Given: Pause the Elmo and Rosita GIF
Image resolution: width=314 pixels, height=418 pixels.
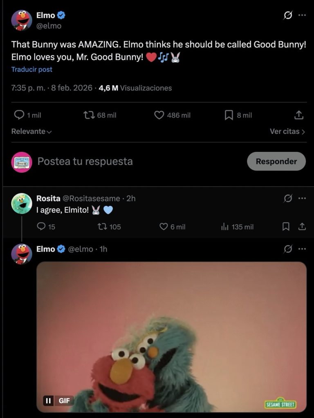Looking at the screenshot, I should (x=49, y=400).
